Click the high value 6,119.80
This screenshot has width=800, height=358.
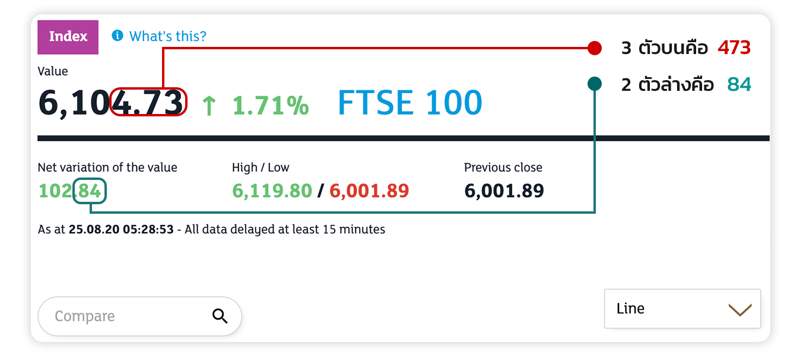click(x=272, y=191)
